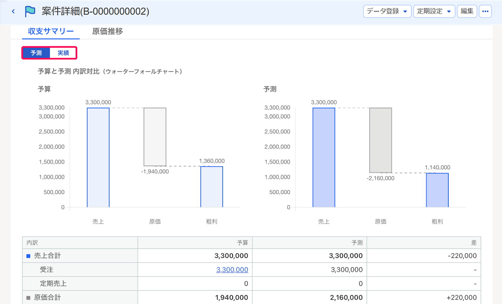Click the 1,940,000 原価合計 budget value
The image size is (502, 304).
232,297
